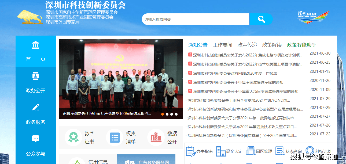346x164 pixels.
Task: Click the 数字证书 badge icon
Action: coord(73,137)
